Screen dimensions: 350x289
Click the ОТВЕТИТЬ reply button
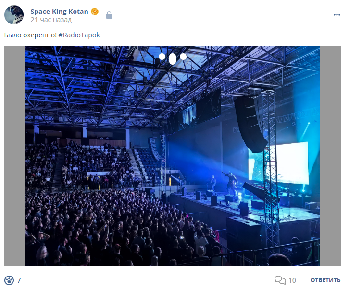tap(325, 280)
